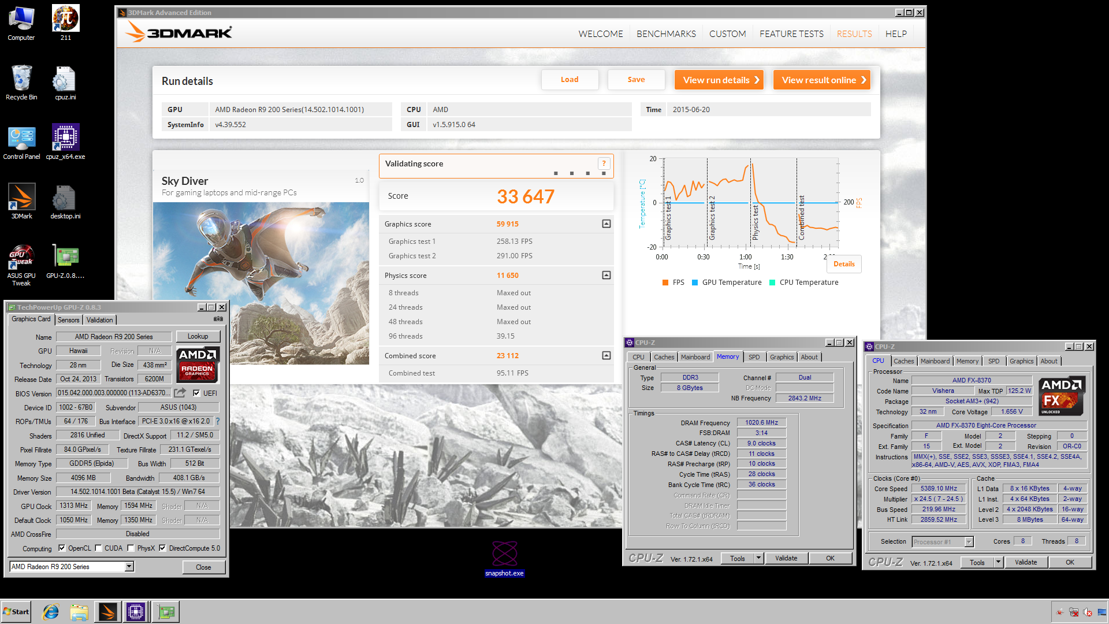Open the FEATURE TESTS menu in 3DMark
The width and height of the screenshot is (1109, 624).
tap(791, 34)
